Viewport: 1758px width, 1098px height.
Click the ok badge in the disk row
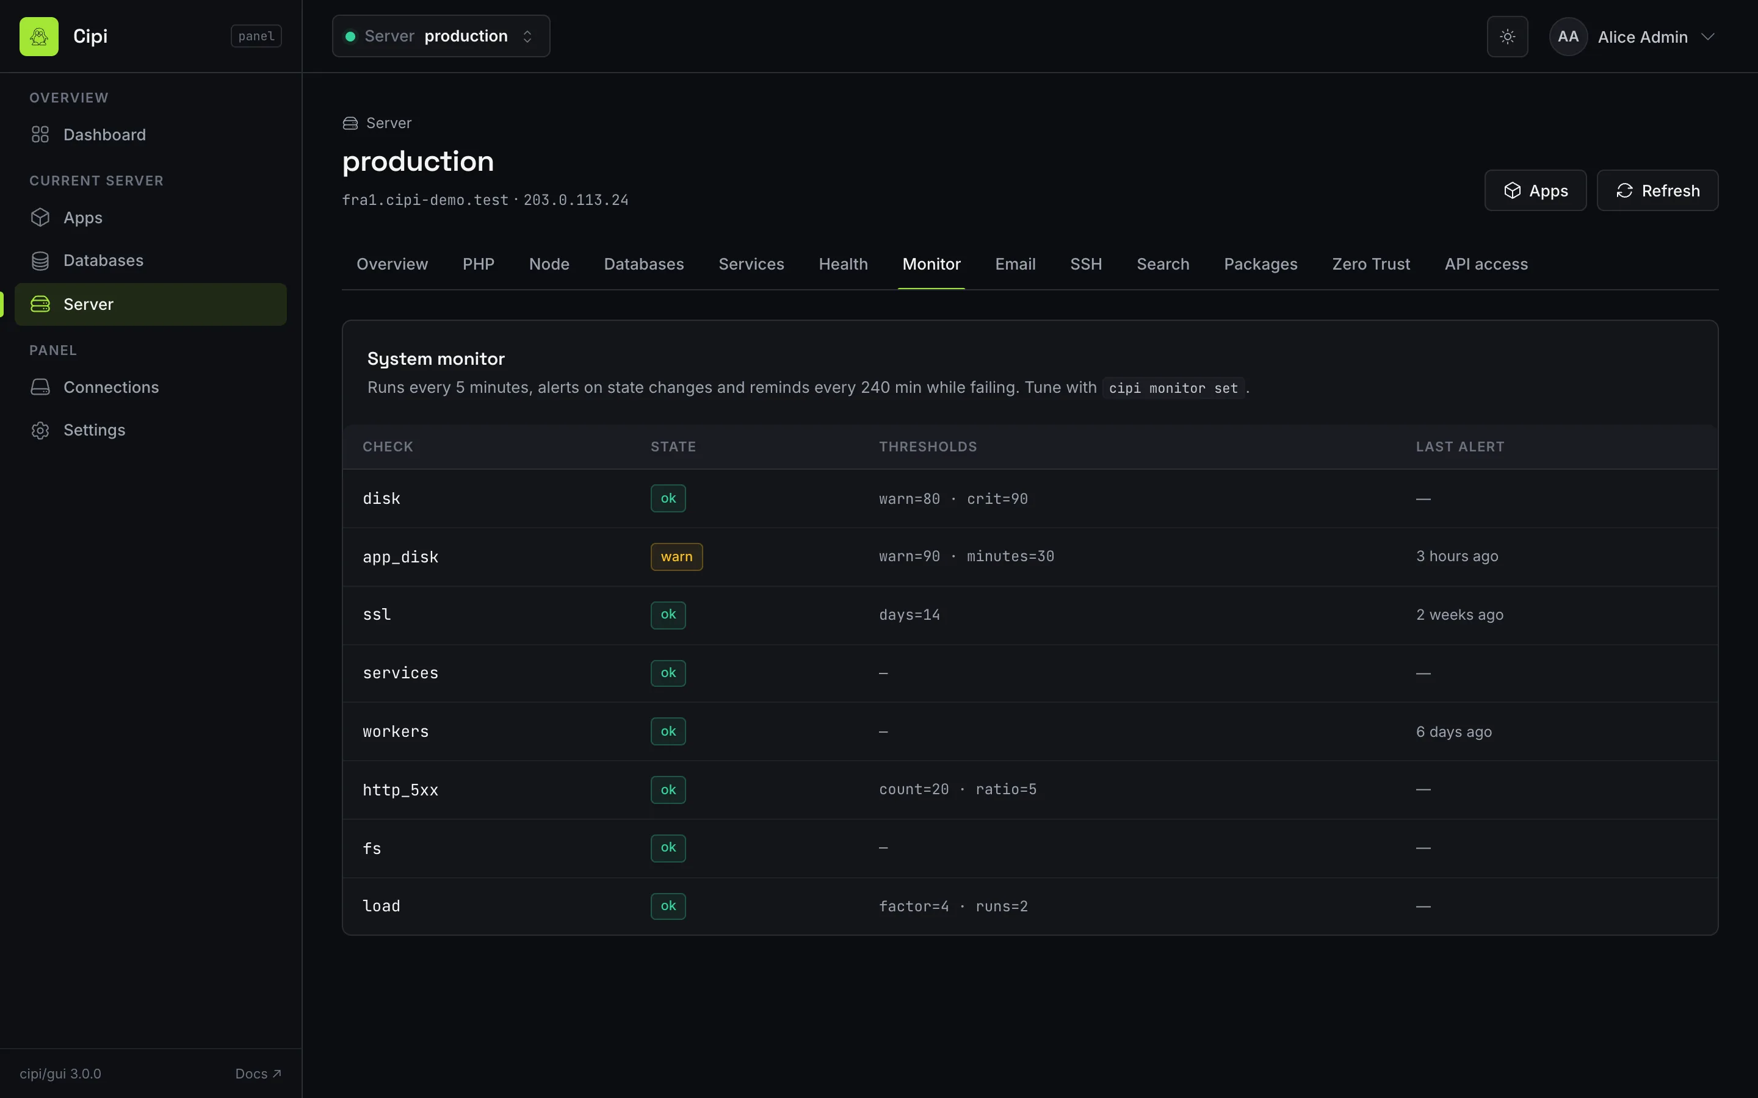click(668, 498)
